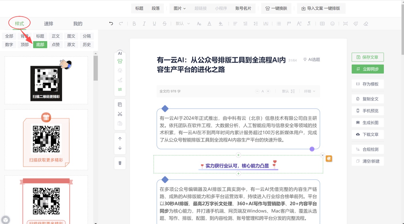Switch to the 速排 tab

tap(48, 24)
